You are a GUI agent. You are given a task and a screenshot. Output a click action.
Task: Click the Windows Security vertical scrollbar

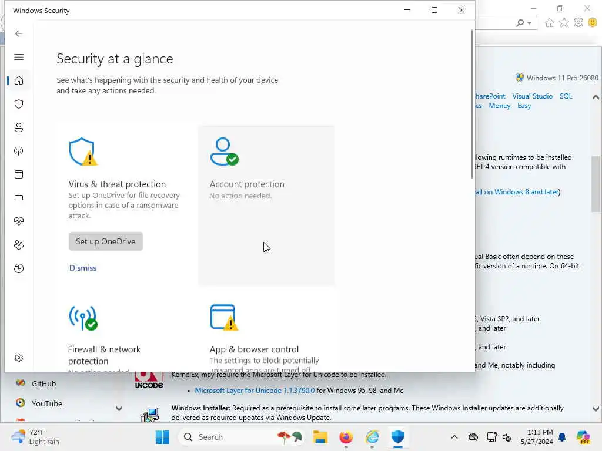[x=472, y=103]
